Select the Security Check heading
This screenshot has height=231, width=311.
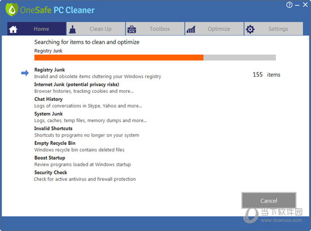[50, 173]
